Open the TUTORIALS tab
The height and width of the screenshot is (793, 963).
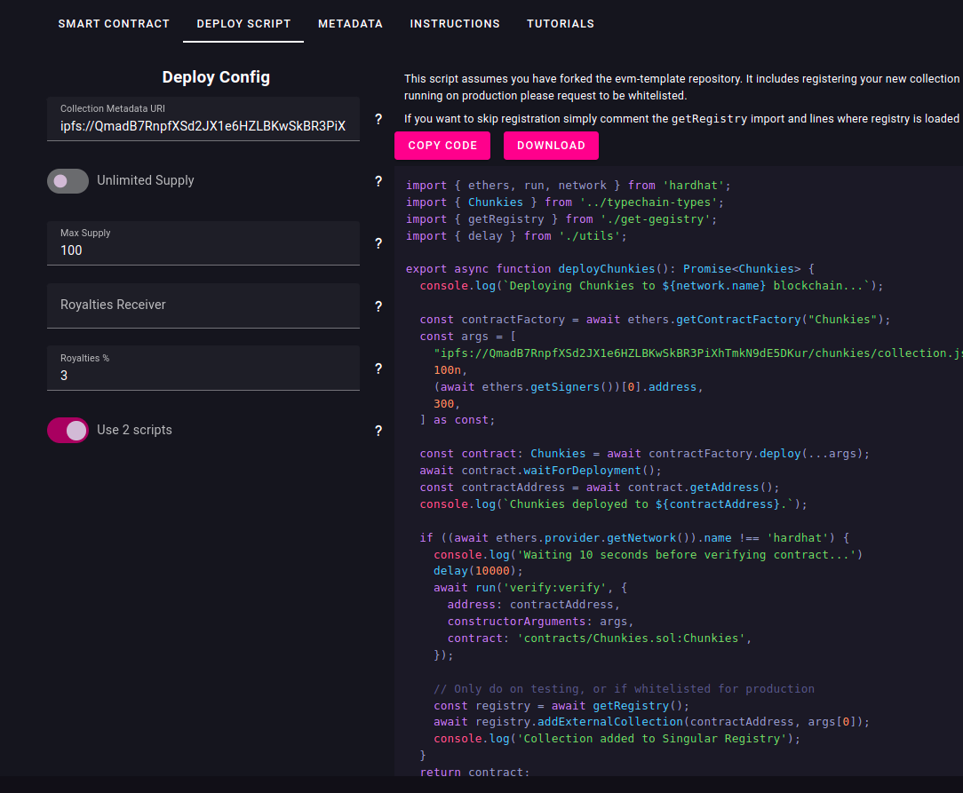point(561,24)
